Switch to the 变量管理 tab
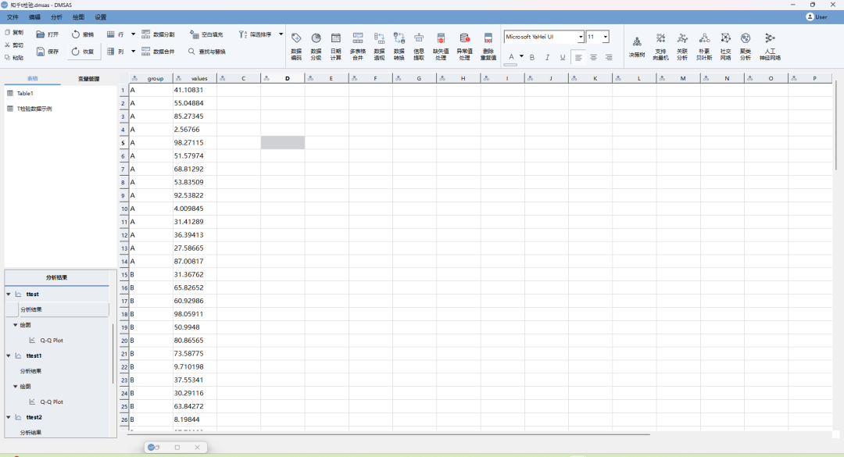Screen dimensions: 844x457 (x=88, y=79)
